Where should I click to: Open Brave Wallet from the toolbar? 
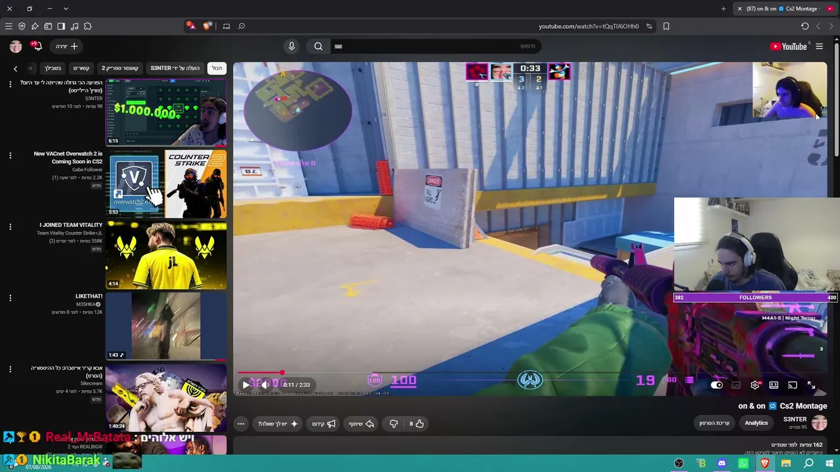click(x=48, y=26)
